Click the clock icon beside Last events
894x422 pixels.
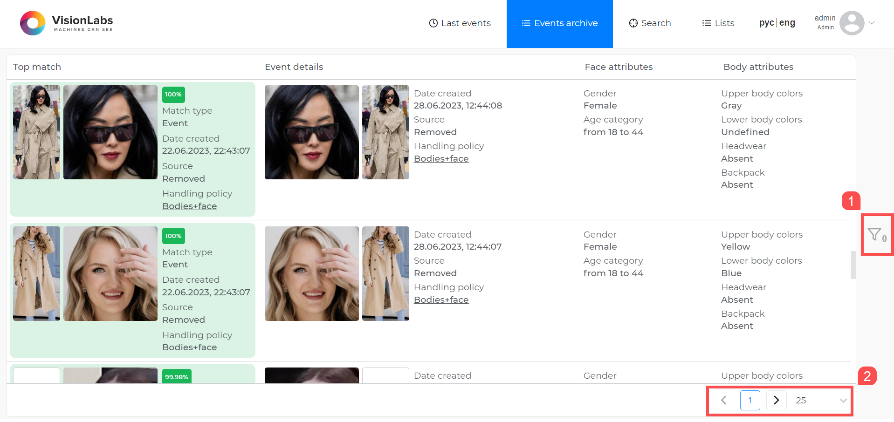coord(433,23)
